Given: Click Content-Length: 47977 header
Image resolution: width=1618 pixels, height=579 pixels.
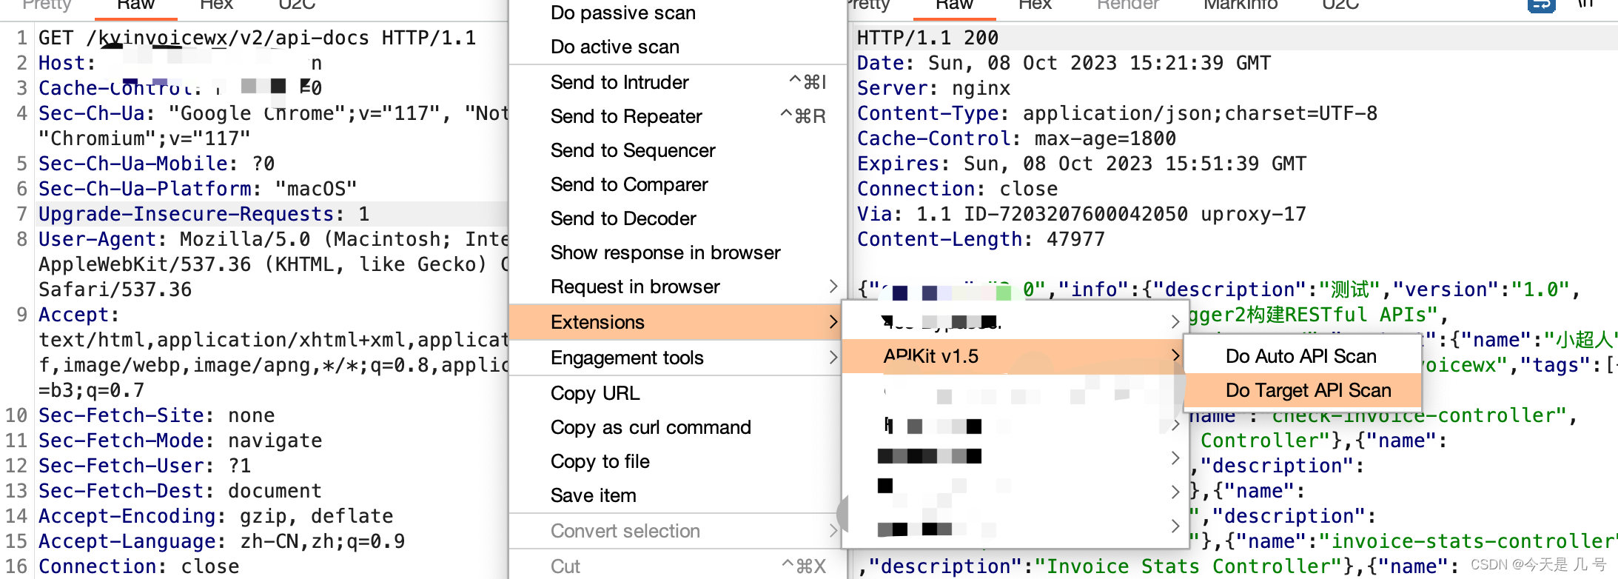Looking at the screenshot, I should (981, 239).
